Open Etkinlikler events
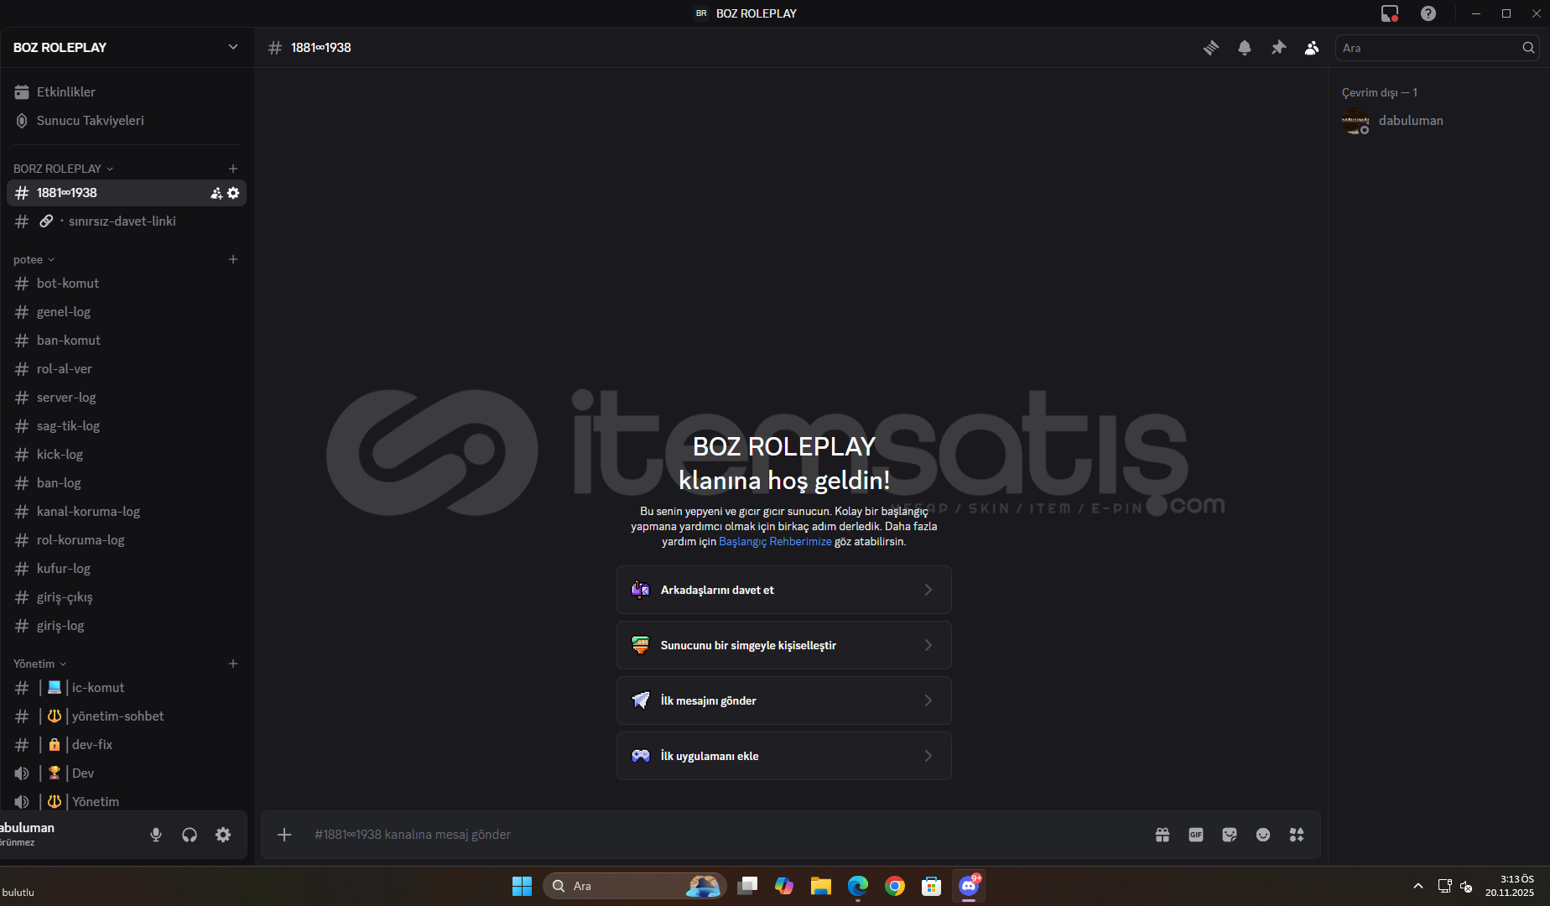This screenshot has width=1550, height=906. click(x=126, y=92)
